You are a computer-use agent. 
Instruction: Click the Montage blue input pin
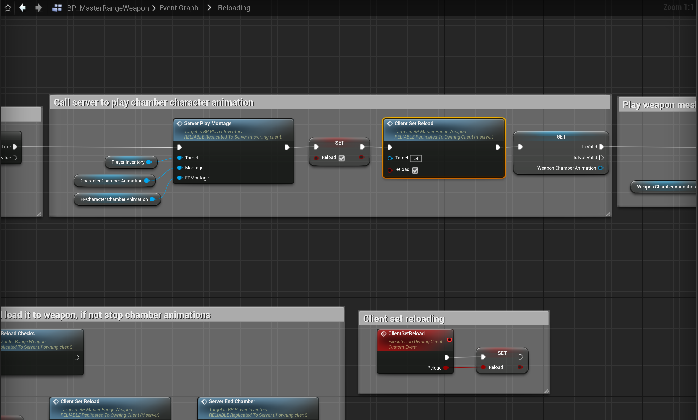pyautogui.click(x=180, y=168)
